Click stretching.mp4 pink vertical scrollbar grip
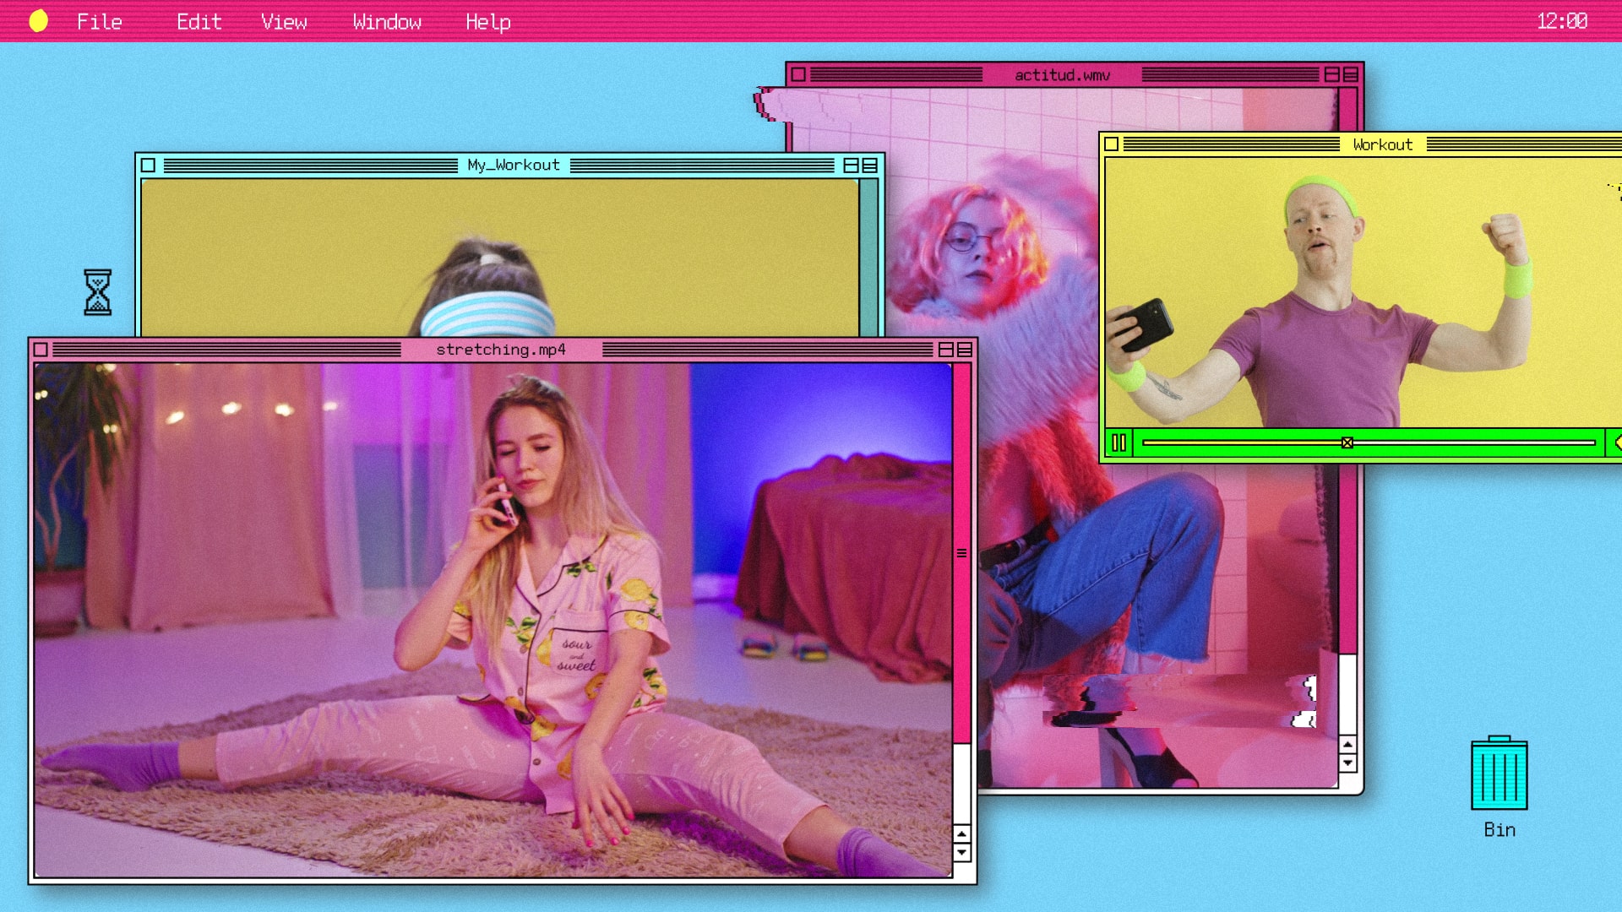Screen dimensions: 1622x912 click(961, 553)
